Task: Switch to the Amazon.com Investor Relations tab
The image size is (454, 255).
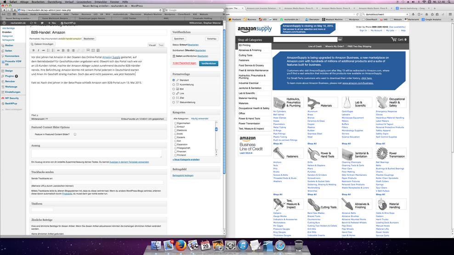Action: coord(262,8)
